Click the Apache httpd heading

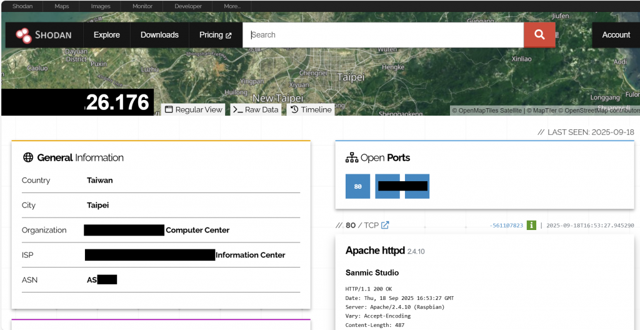(376, 251)
